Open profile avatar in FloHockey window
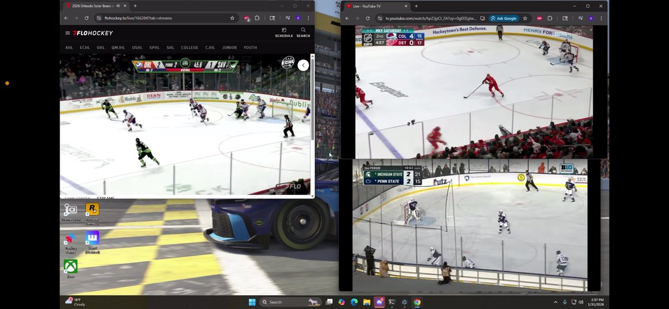 point(298,18)
